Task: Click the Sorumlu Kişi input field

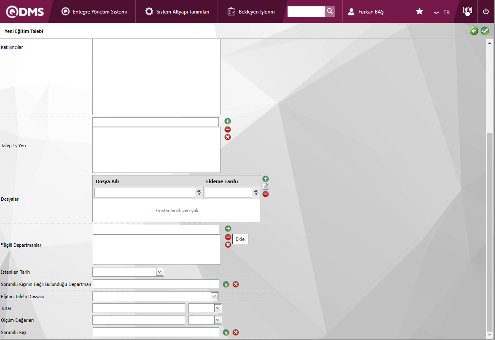Action: [x=156, y=332]
